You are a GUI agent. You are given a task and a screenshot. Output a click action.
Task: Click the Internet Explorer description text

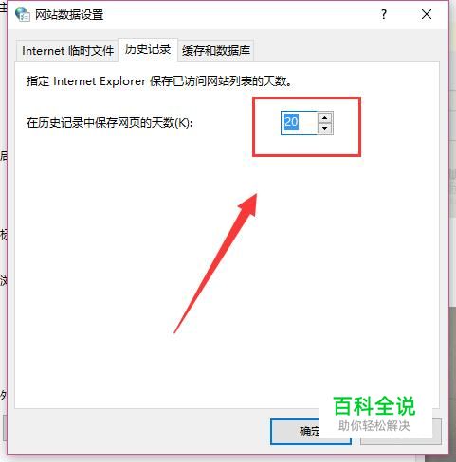pos(158,81)
